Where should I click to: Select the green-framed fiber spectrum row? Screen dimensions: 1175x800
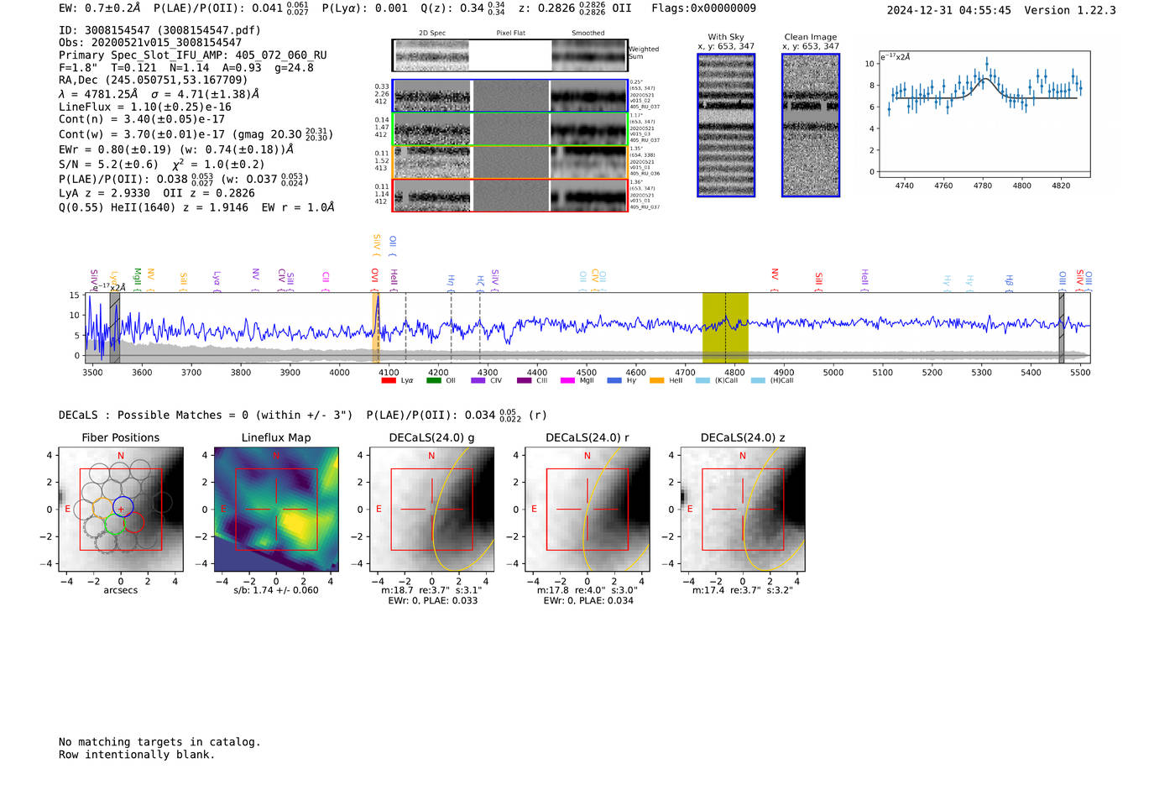pyautogui.click(x=509, y=128)
